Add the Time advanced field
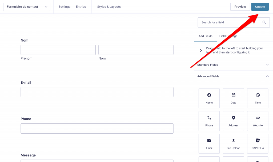Viewport: 273px width, 162px height. pyautogui.click(x=258, y=98)
